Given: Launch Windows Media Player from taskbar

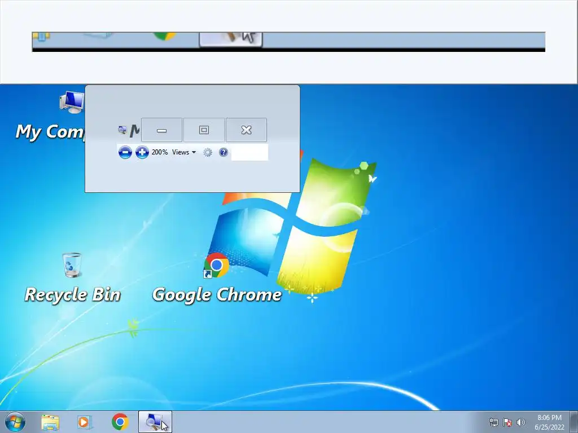Looking at the screenshot, I should pos(85,422).
